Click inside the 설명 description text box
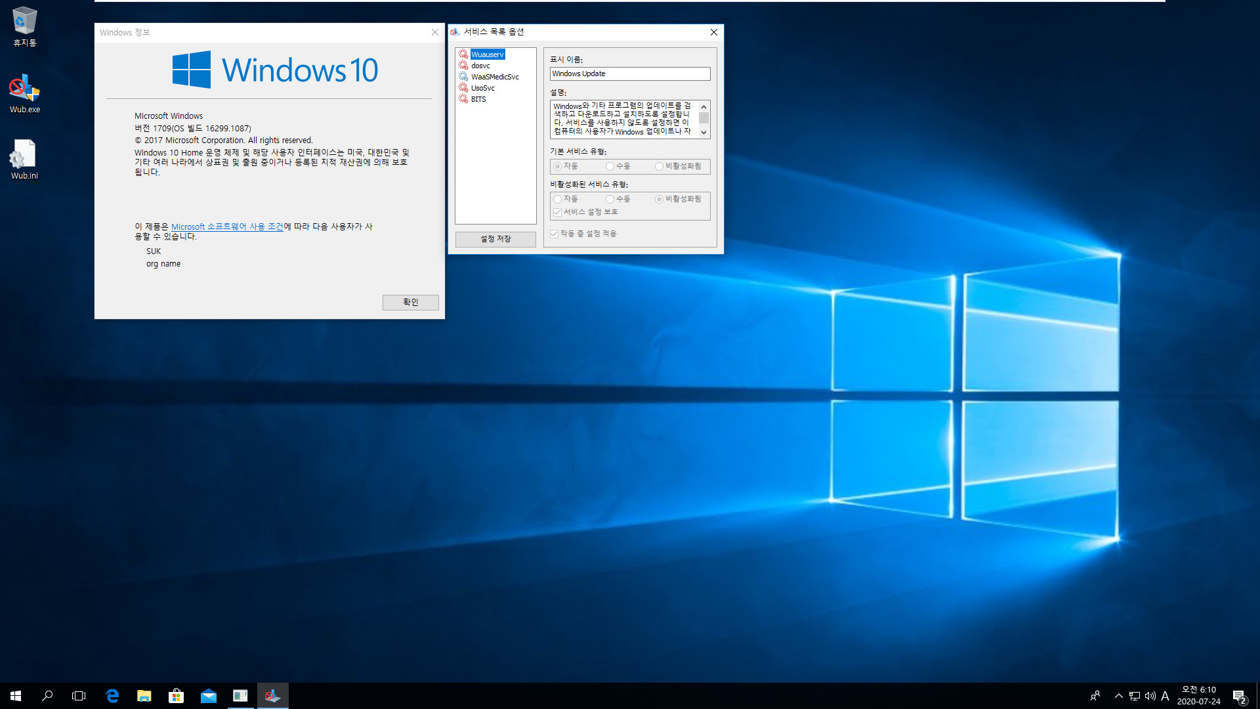Viewport: 1260px width, 709px height. (623, 119)
